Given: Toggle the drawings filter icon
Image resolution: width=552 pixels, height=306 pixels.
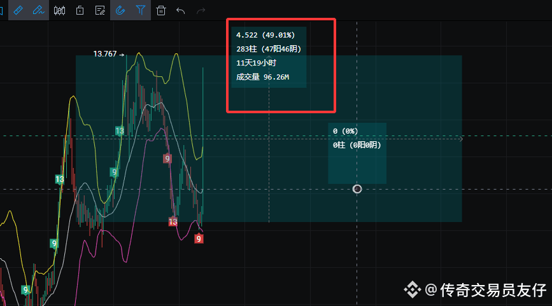Looking at the screenshot, I should [x=141, y=10].
